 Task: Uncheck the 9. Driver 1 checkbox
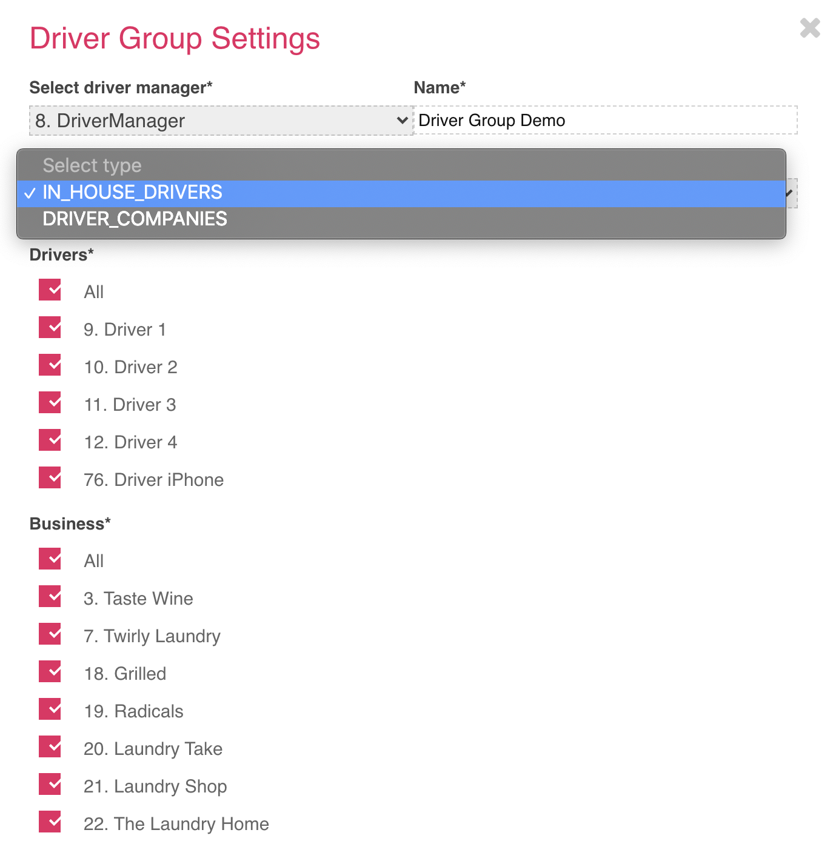click(x=50, y=328)
